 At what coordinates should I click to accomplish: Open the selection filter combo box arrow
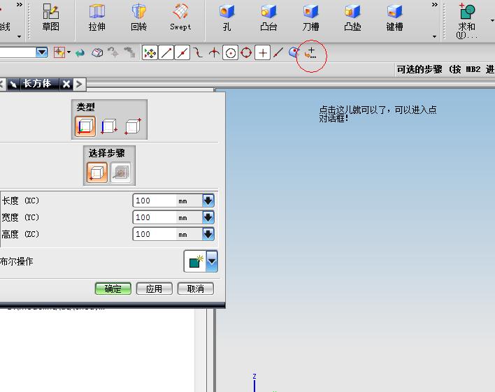42,52
